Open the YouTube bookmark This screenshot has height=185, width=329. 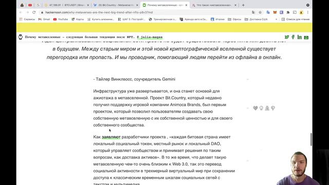[x=61, y=20]
